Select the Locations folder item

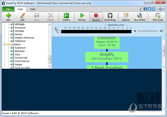click(15, 44)
